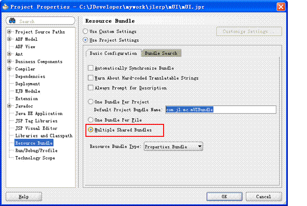Click the Project Properties title bar icon
307x206 pixels.
coord(6,7)
